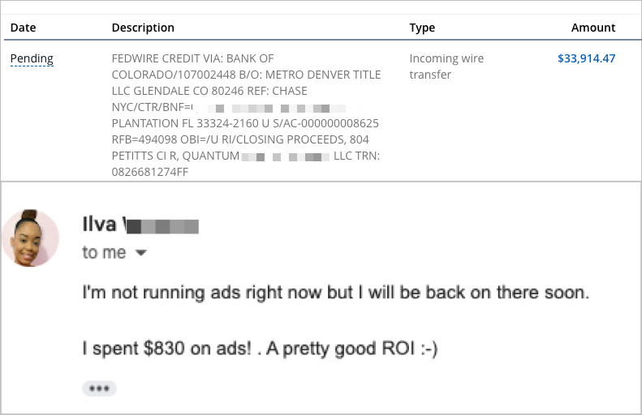
Task: Click the METRO DENVER TITLE text
Action: (322, 75)
